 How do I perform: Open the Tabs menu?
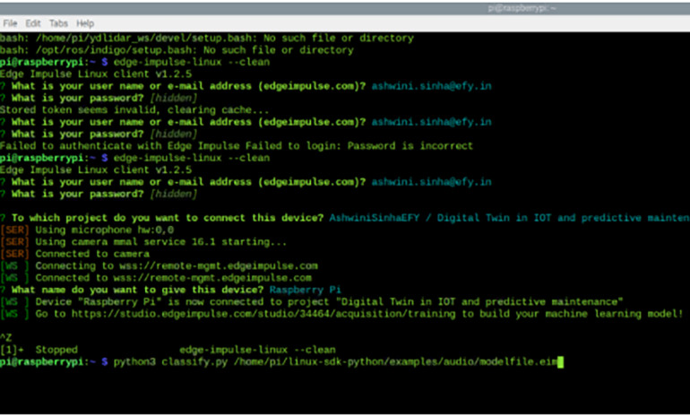click(x=58, y=23)
